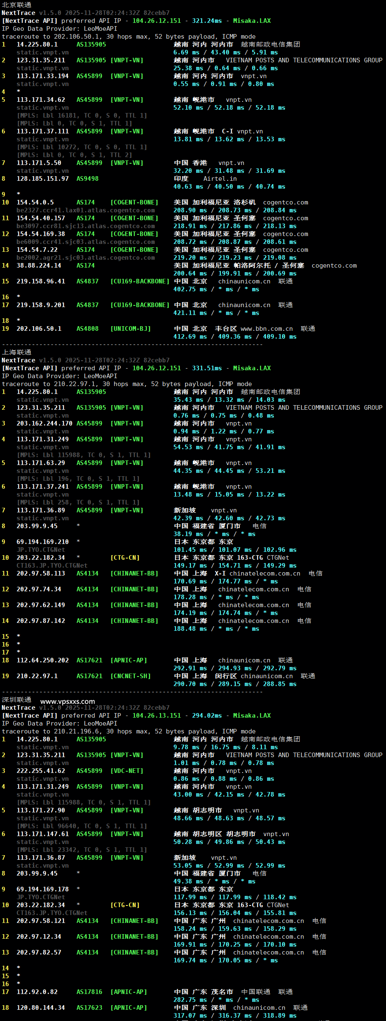This screenshot has width=386, height=1021.
Task: Click hop IP 113.171.5.50
Action: [39, 163]
